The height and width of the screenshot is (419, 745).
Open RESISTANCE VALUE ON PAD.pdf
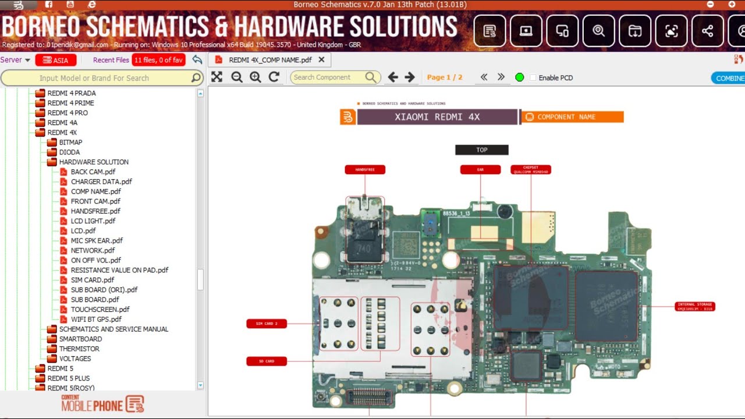[119, 271]
